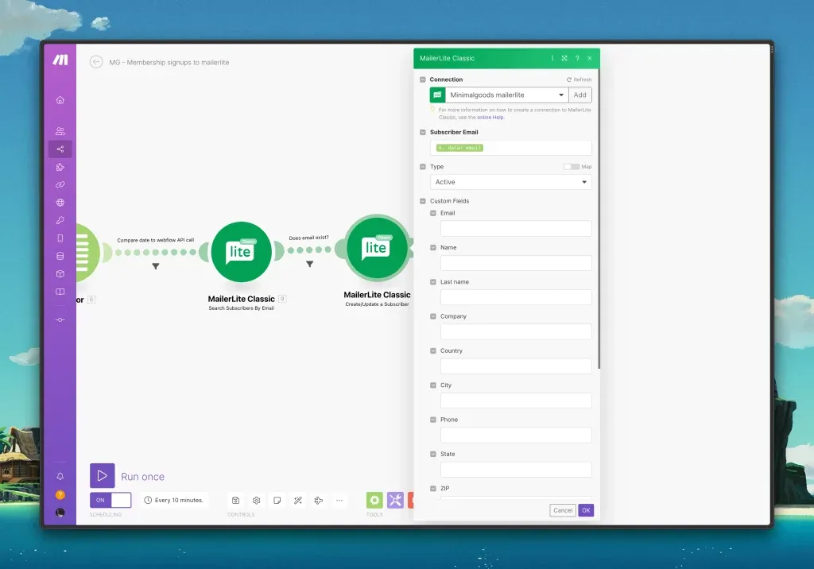Open the Does email exist filter

point(309,265)
